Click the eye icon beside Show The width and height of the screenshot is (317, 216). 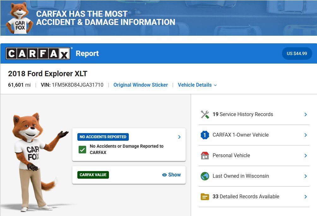(x=164, y=175)
